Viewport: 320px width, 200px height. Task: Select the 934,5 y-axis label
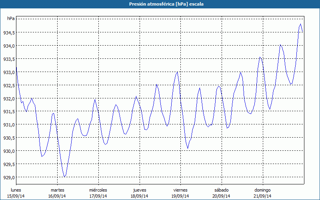(x=10, y=33)
